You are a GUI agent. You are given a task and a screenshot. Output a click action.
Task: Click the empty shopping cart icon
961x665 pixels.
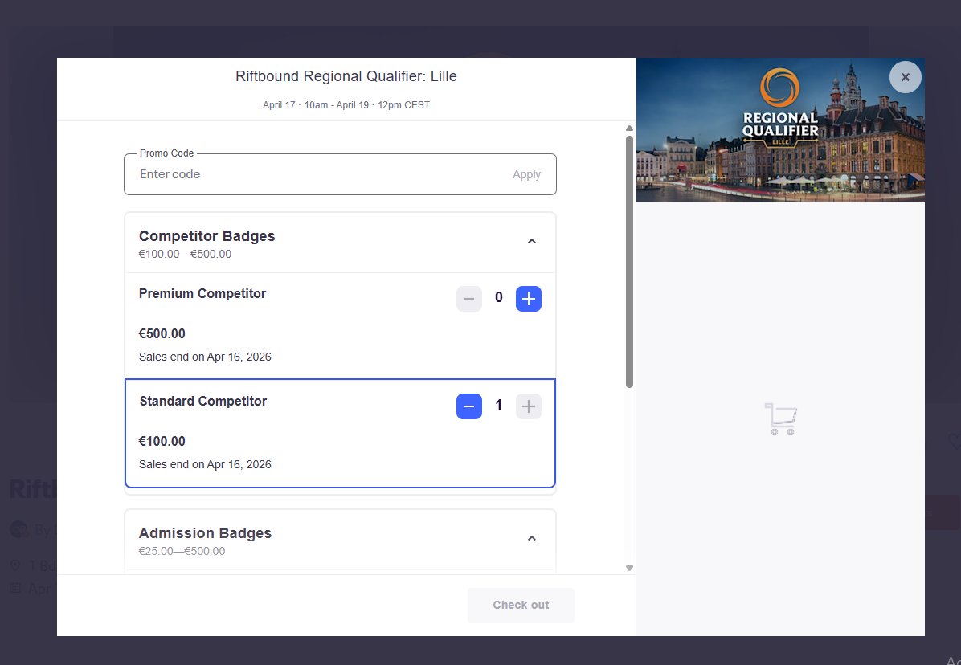click(x=781, y=419)
